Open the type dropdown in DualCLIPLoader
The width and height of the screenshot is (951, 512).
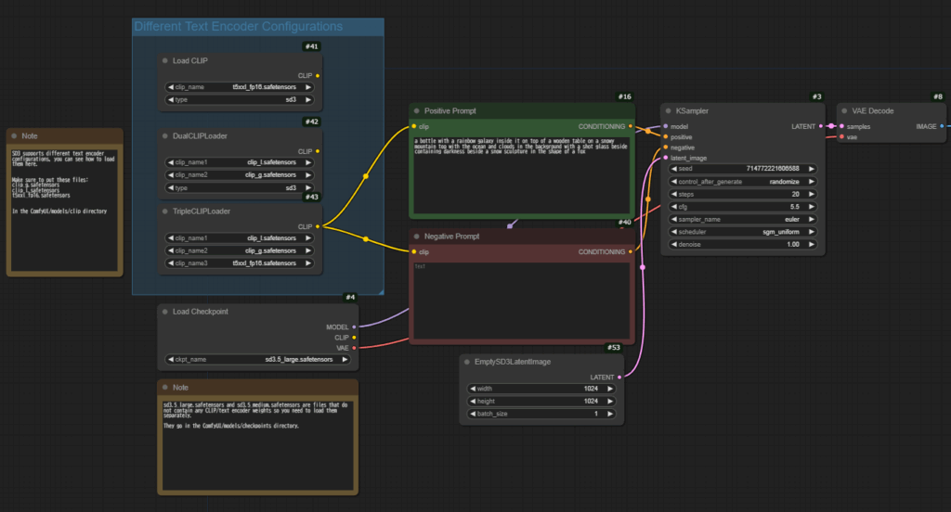[x=240, y=188]
